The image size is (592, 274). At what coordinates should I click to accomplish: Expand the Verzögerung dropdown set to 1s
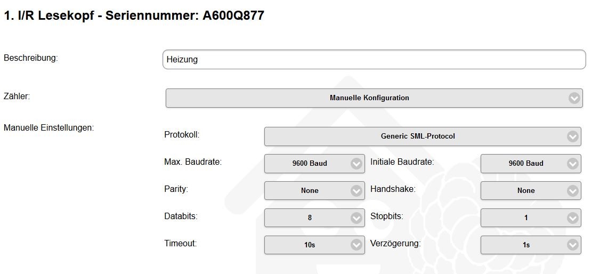click(525, 245)
